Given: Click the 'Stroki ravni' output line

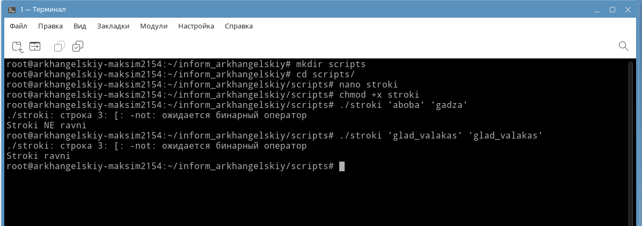Looking at the screenshot, I should click(x=39, y=156).
